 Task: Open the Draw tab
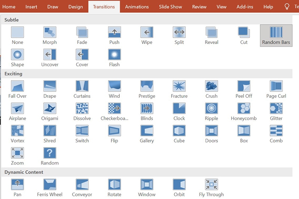[53, 7]
